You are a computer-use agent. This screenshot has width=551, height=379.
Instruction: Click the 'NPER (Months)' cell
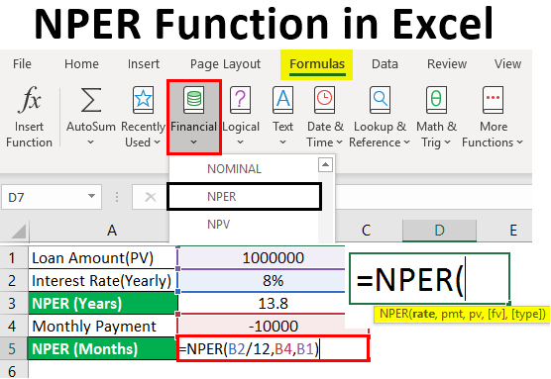102,349
